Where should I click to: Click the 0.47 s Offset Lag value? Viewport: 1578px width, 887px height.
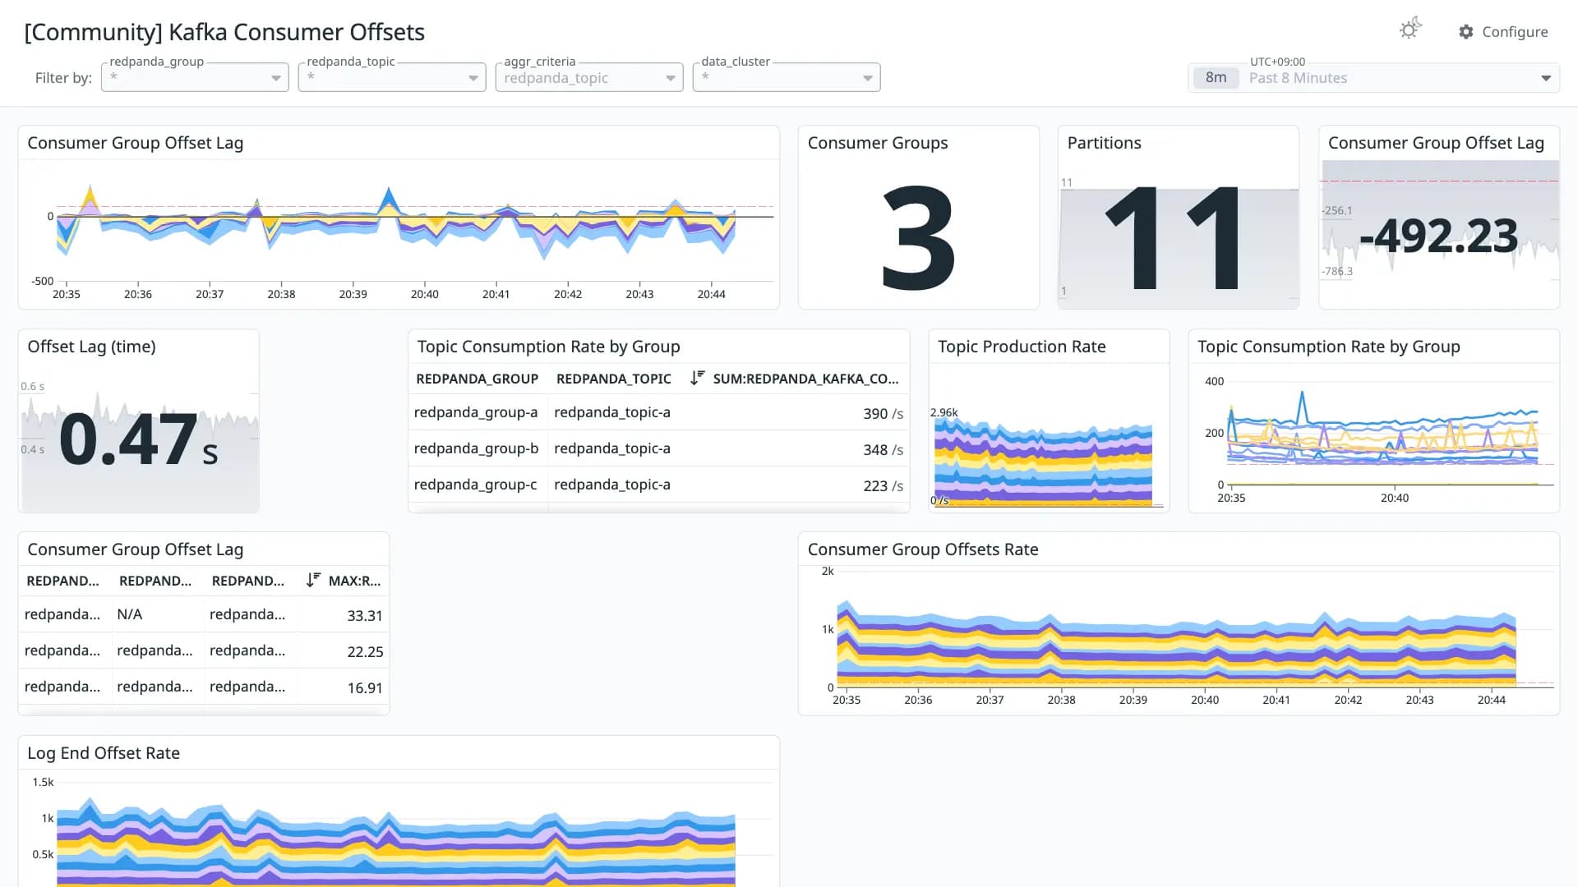pyautogui.click(x=138, y=440)
